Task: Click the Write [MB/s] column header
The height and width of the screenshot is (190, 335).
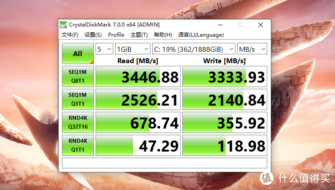Action: [224, 61]
